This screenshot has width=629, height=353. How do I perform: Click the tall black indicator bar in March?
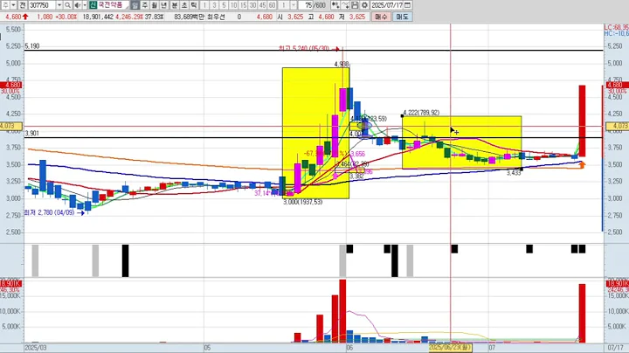coord(125,260)
